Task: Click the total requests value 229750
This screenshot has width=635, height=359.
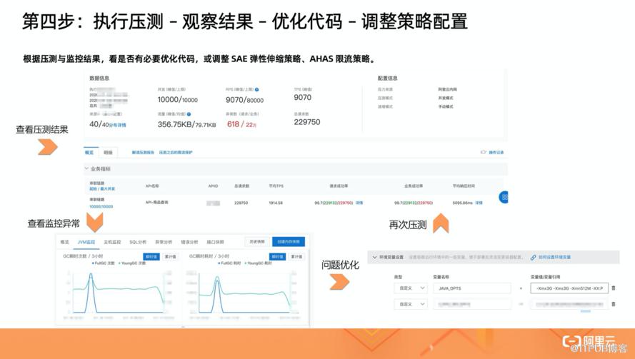Action: 307,122
